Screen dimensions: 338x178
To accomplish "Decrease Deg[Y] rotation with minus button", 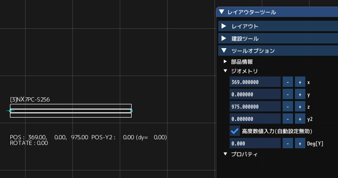I will click(288, 143).
